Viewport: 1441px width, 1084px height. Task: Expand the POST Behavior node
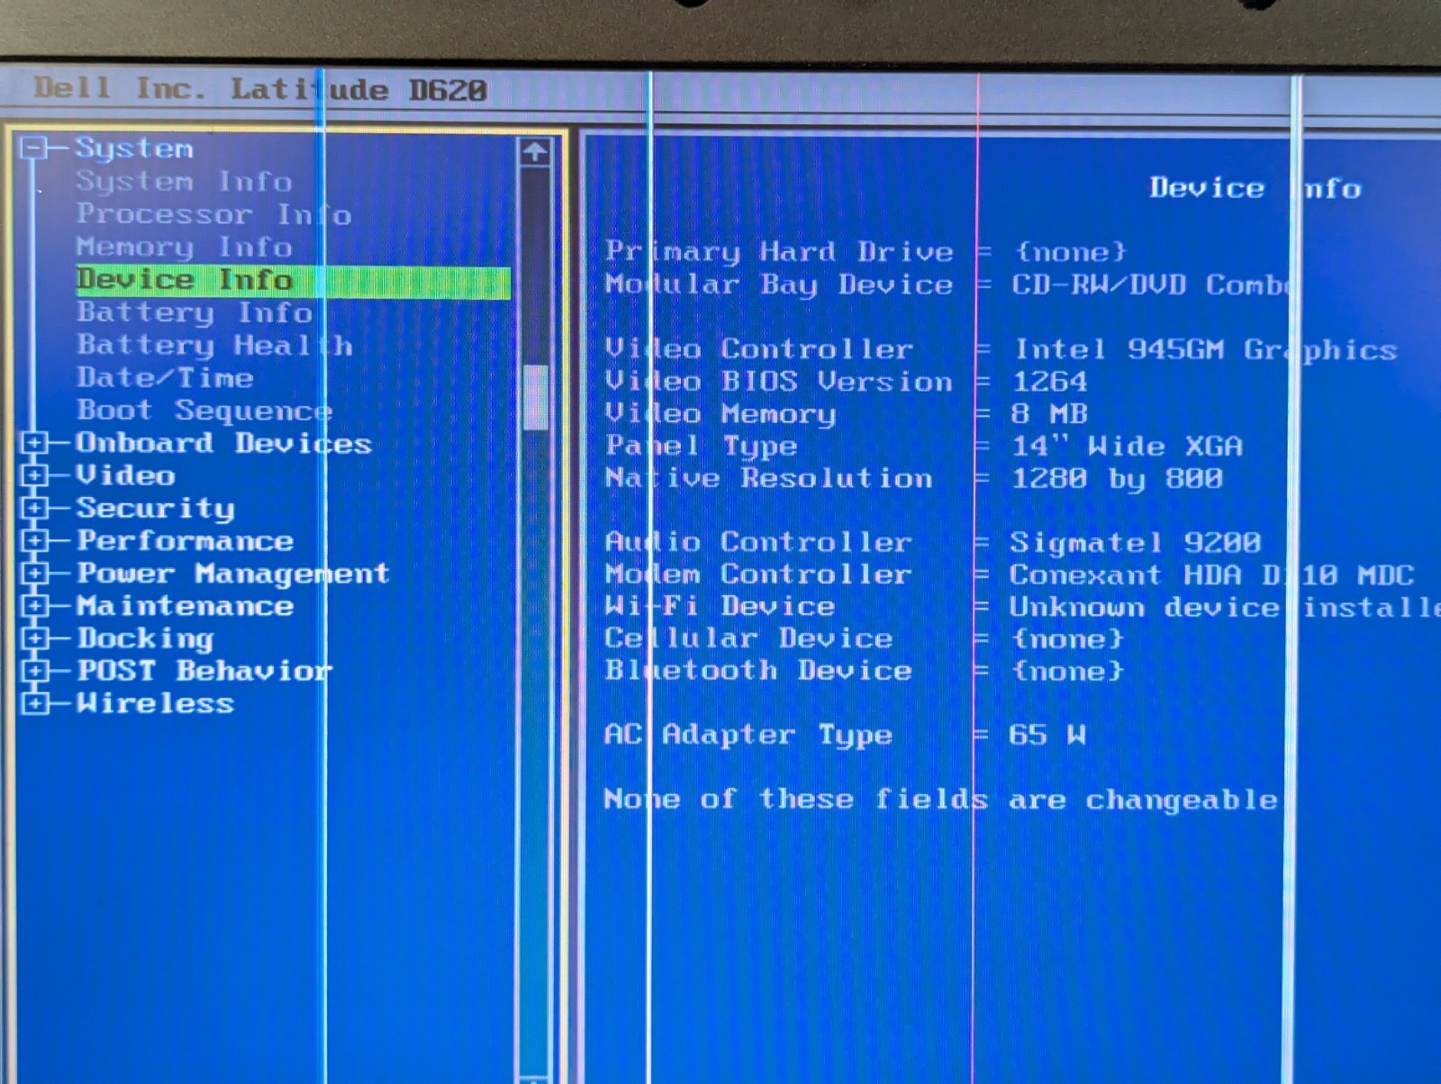pos(34,670)
